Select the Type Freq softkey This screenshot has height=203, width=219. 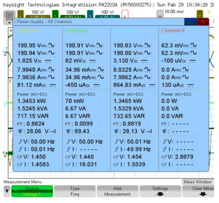(75, 191)
